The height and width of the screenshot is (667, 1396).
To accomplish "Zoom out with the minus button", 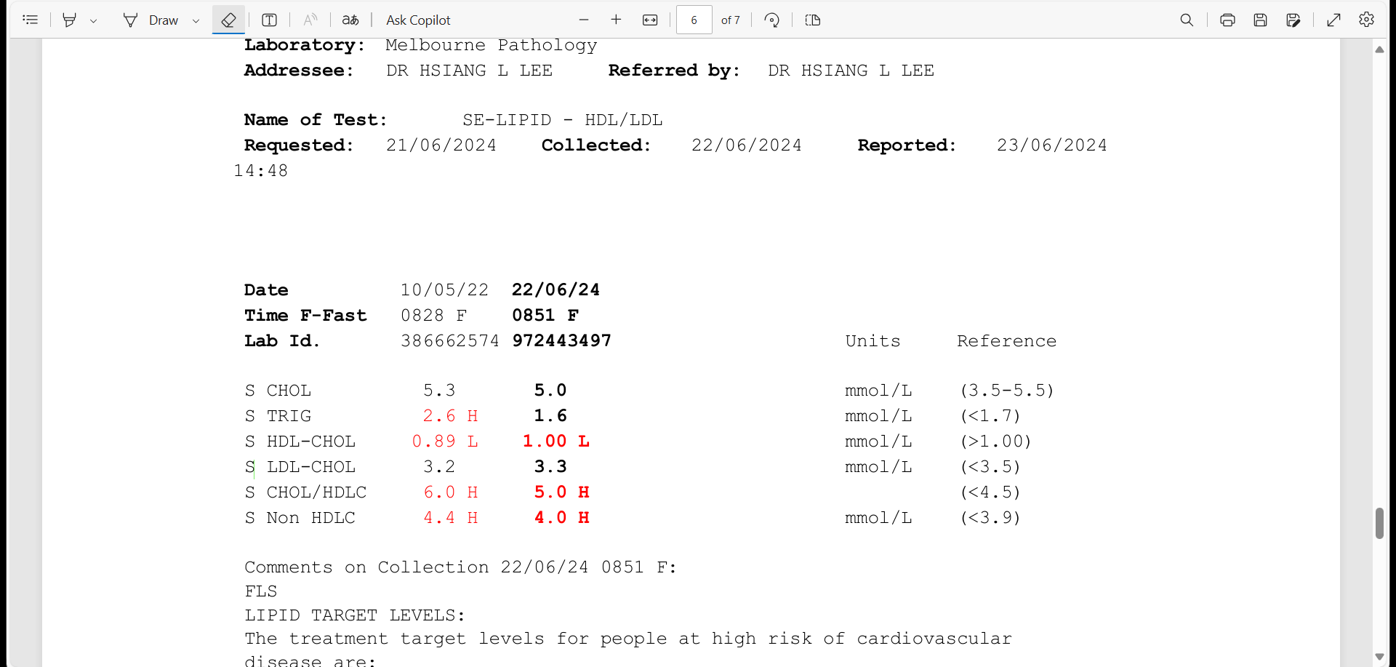I will tap(584, 20).
